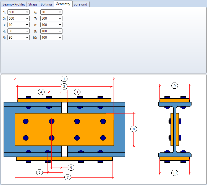Screen dimensions: 207x185
Task: Go to the Boltings tab
Action: pos(46,4)
